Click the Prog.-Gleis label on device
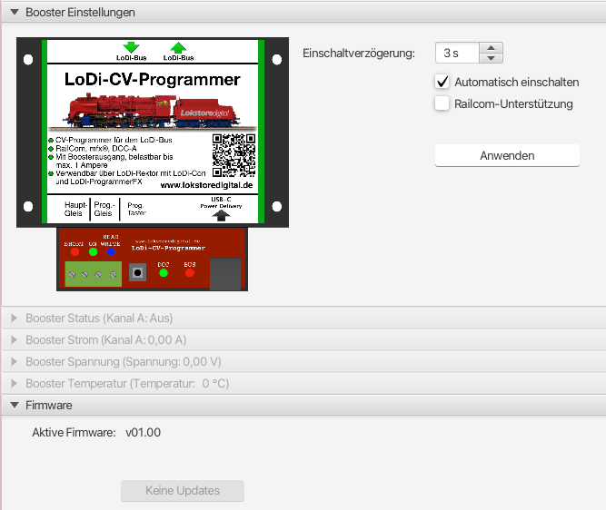 [x=104, y=209]
